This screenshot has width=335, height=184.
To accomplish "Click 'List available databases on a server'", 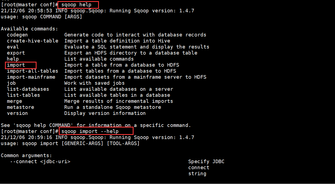I will [119, 89].
